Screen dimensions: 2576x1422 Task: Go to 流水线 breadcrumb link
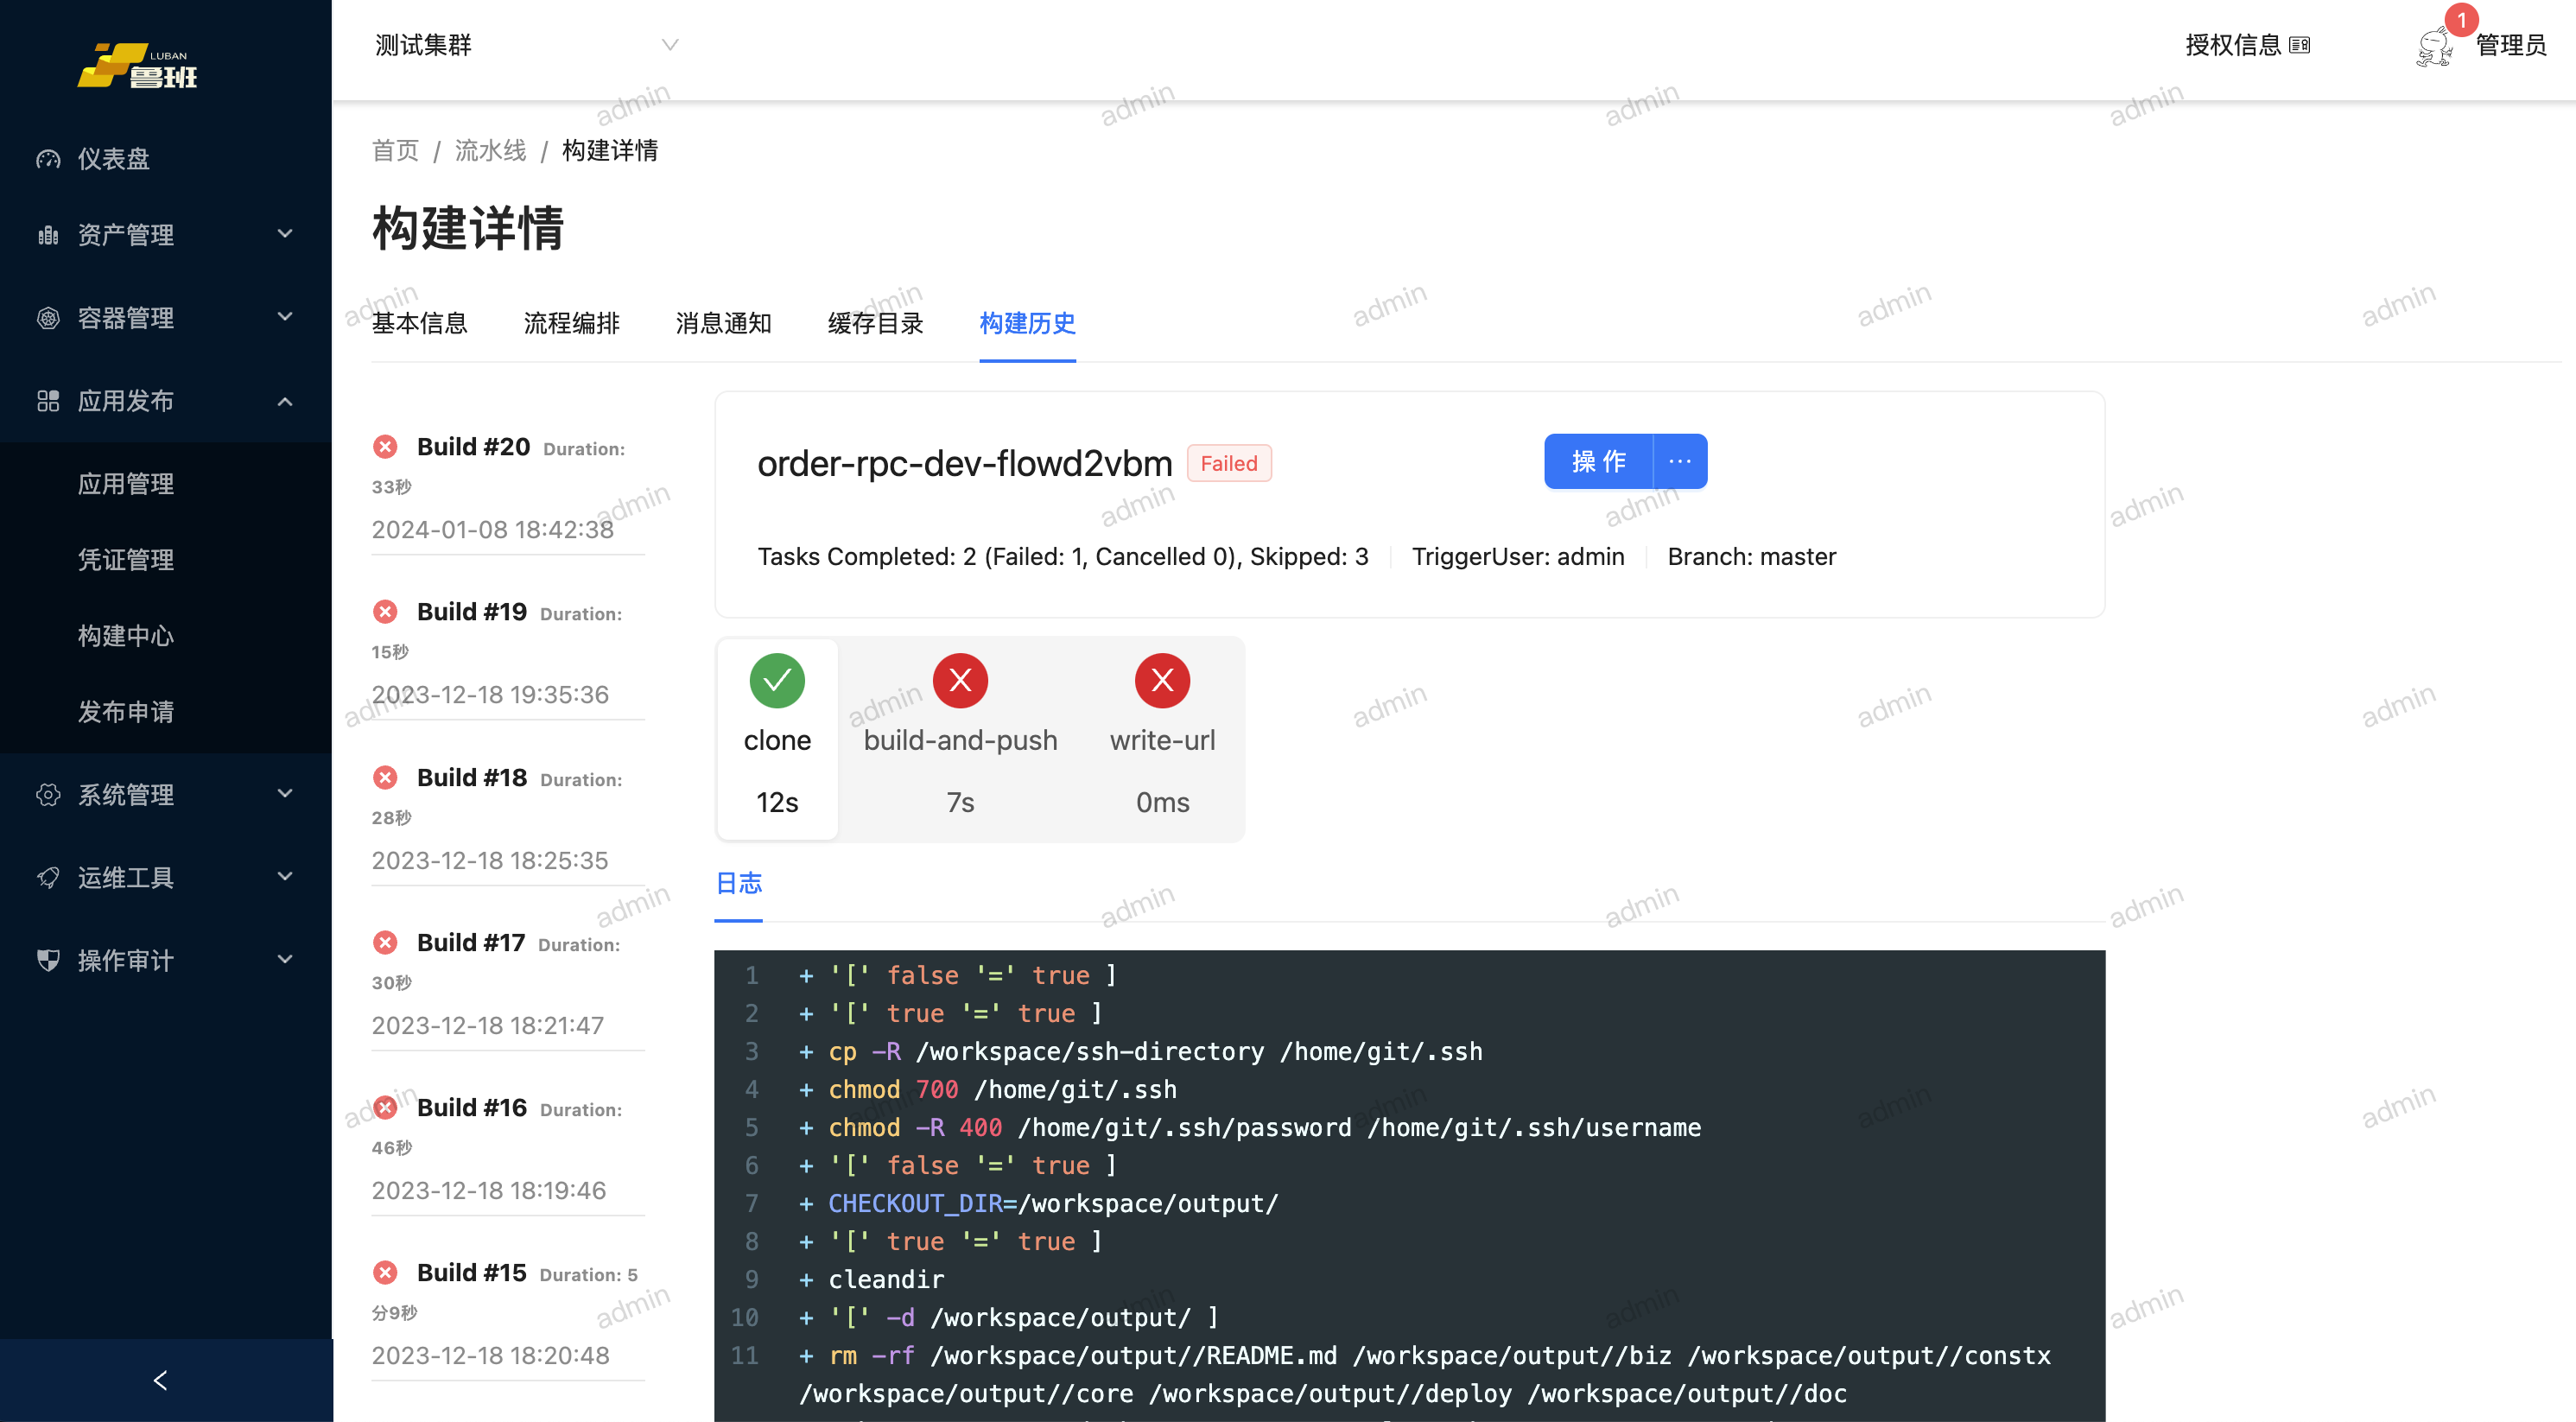coord(490,150)
